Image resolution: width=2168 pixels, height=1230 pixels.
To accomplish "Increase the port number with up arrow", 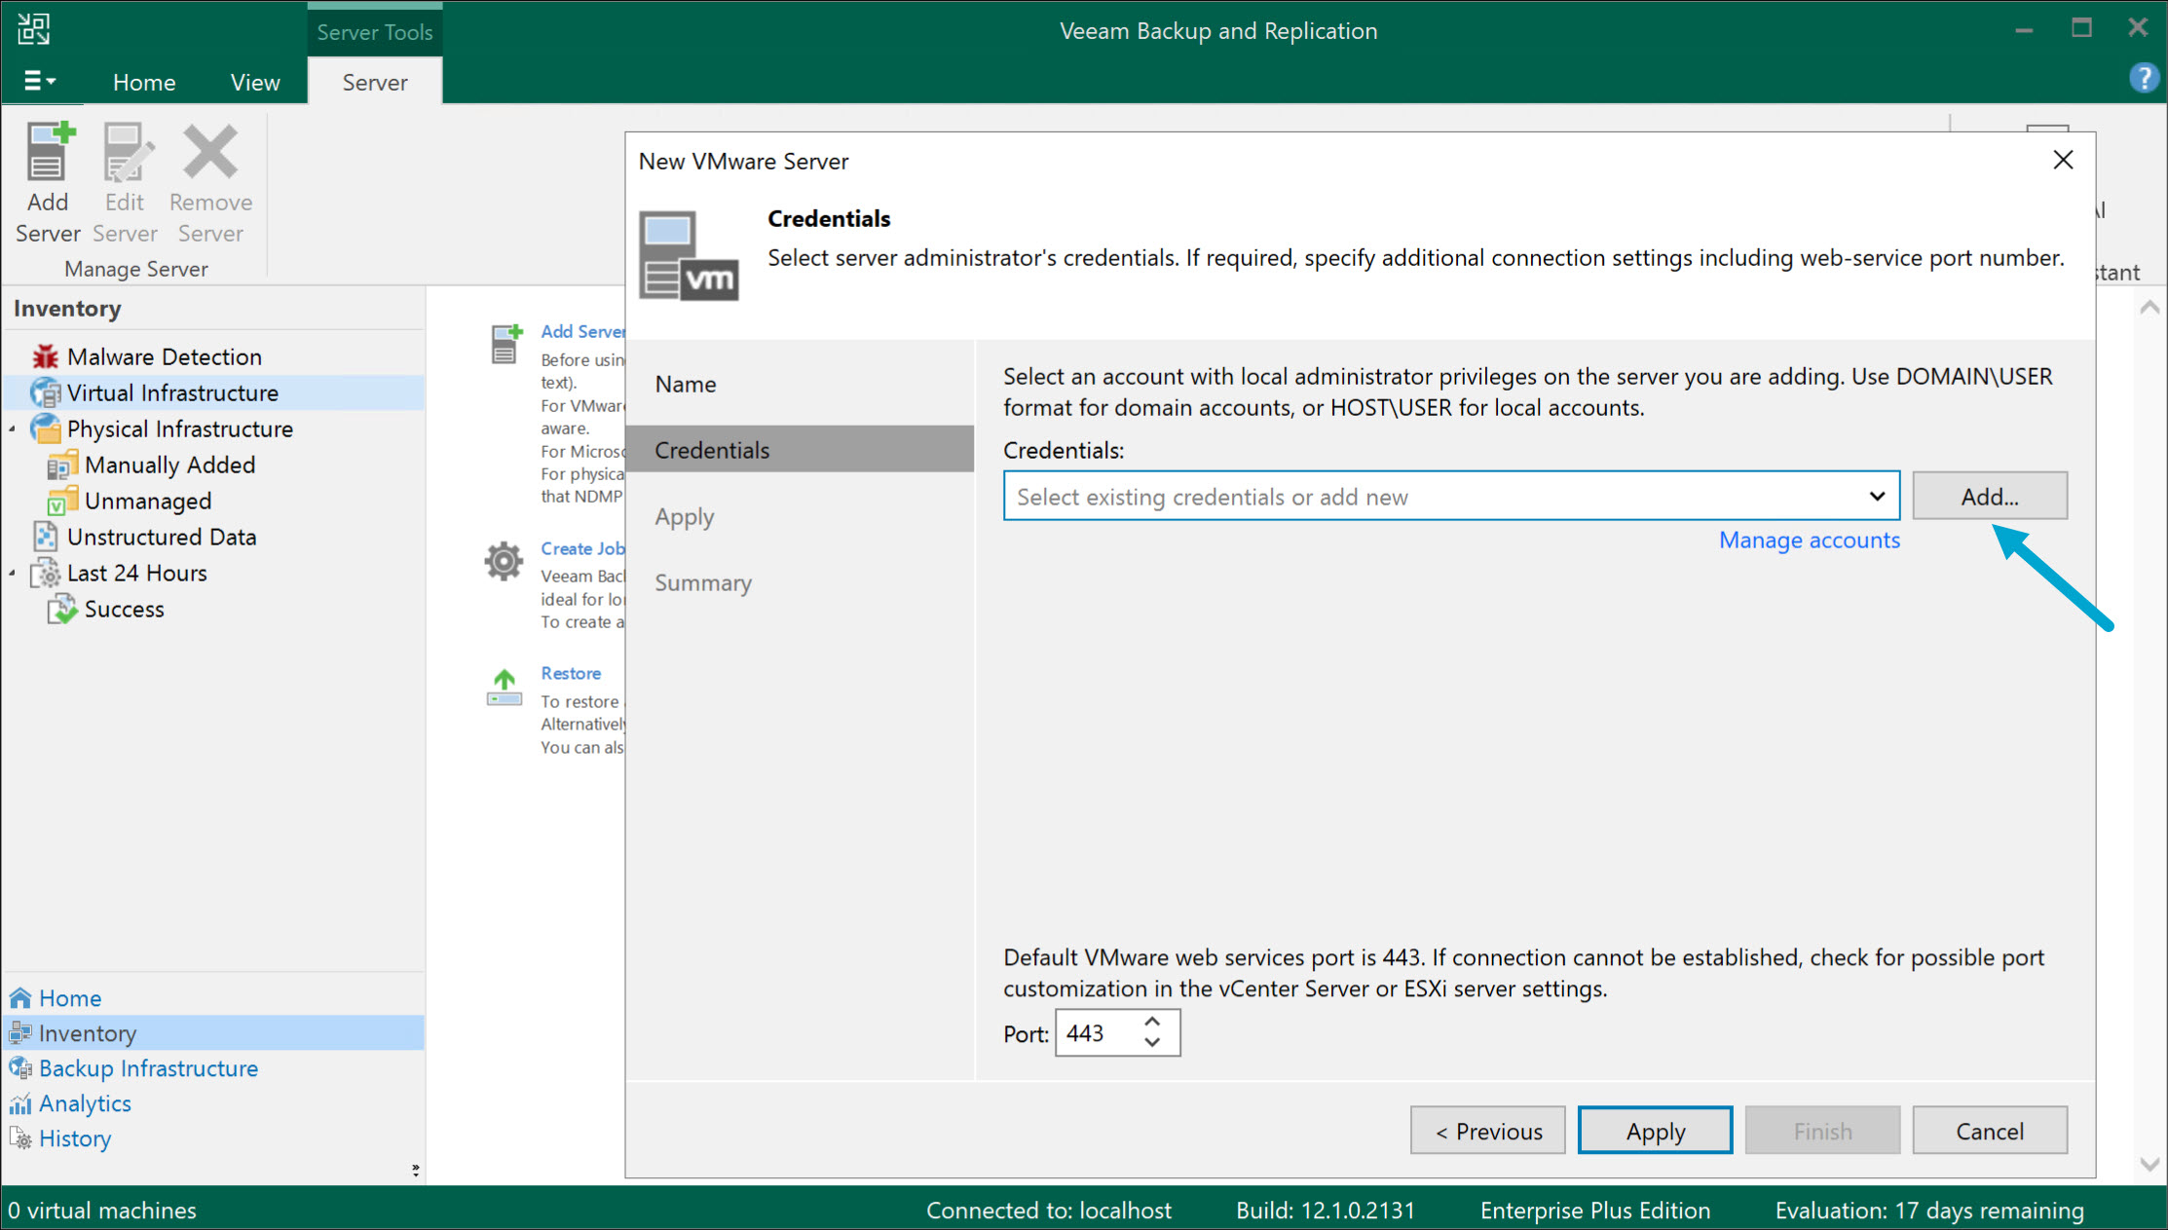I will pos(1152,1023).
